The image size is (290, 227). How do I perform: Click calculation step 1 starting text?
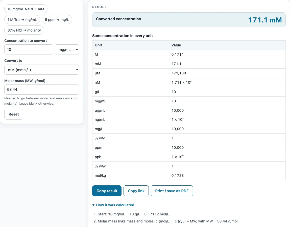pyautogui.click(x=134, y=214)
